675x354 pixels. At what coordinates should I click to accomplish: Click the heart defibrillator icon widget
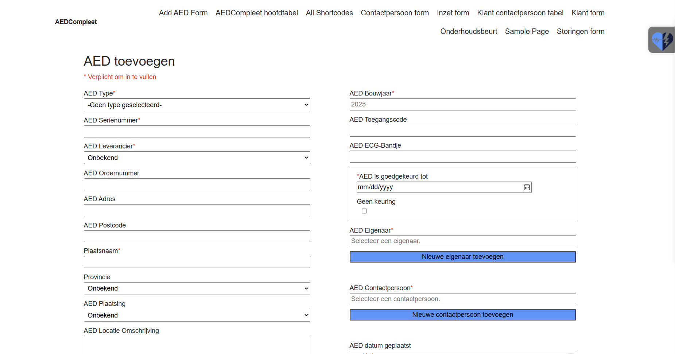coord(662,40)
